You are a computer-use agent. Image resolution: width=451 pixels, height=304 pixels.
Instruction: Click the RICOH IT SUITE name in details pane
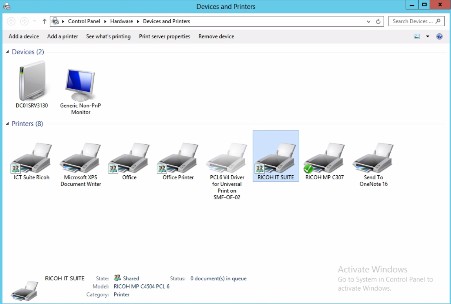pyautogui.click(x=65, y=278)
